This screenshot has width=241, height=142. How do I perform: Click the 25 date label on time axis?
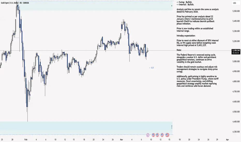[x=2, y=139]
